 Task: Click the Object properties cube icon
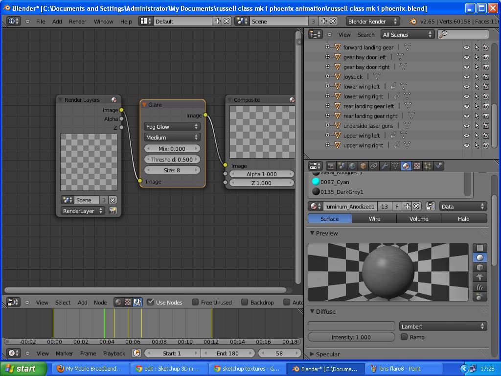pos(363,166)
